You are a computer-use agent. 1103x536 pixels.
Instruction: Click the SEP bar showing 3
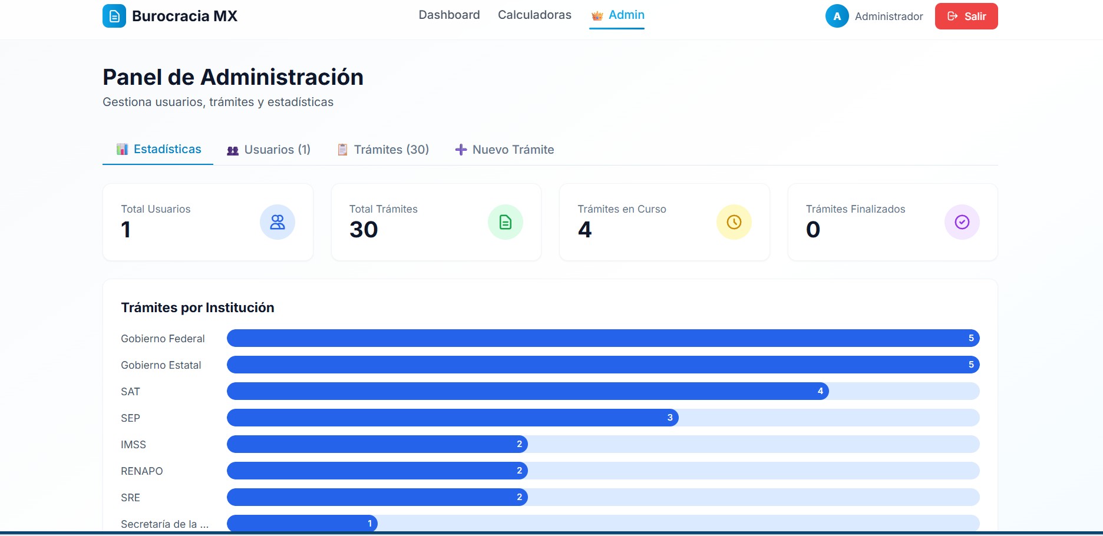[x=453, y=418]
